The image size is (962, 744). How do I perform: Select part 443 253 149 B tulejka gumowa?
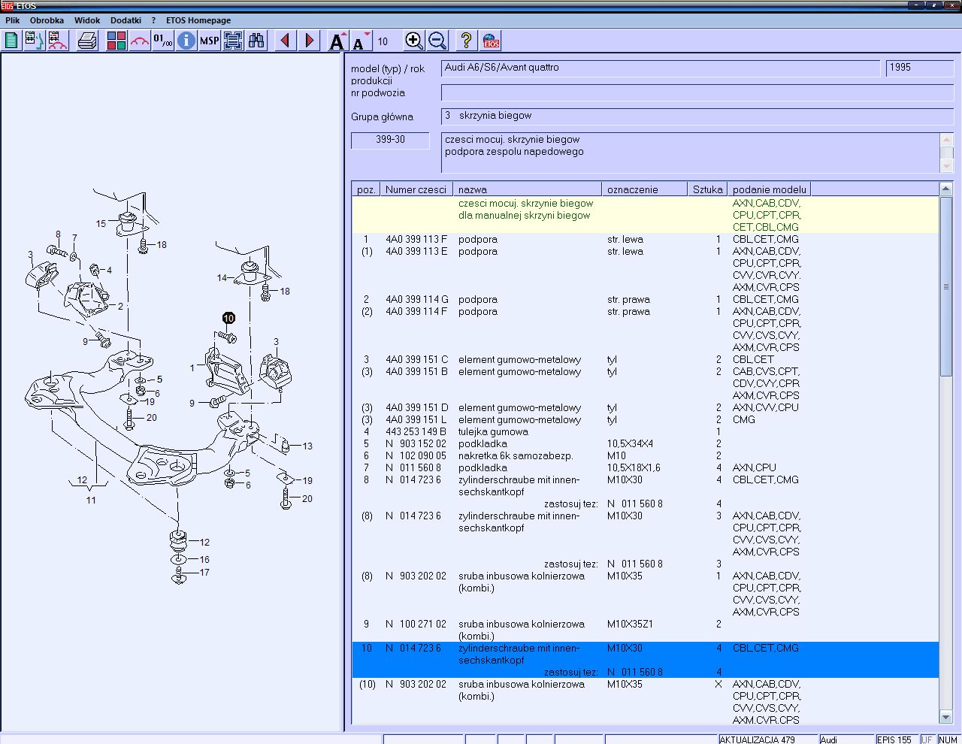pos(646,432)
